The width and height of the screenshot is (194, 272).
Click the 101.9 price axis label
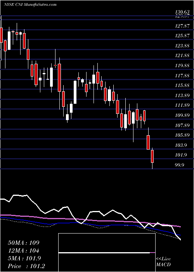point(181,155)
